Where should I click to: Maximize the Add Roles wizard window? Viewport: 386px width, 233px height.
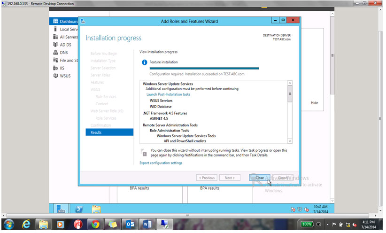[283, 20]
